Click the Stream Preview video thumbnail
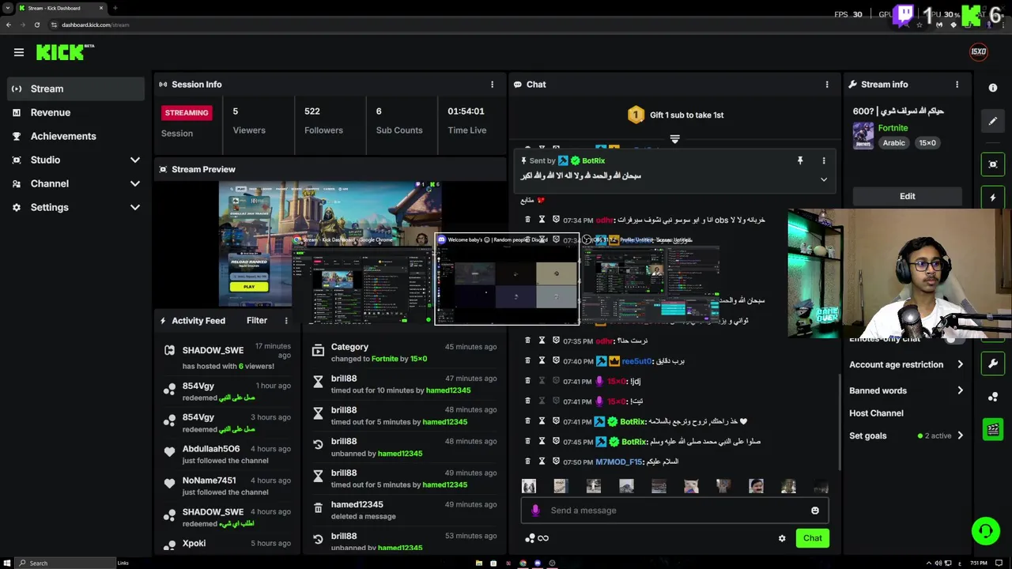The height and width of the screenshot is (569, 1012). [330, 244]
